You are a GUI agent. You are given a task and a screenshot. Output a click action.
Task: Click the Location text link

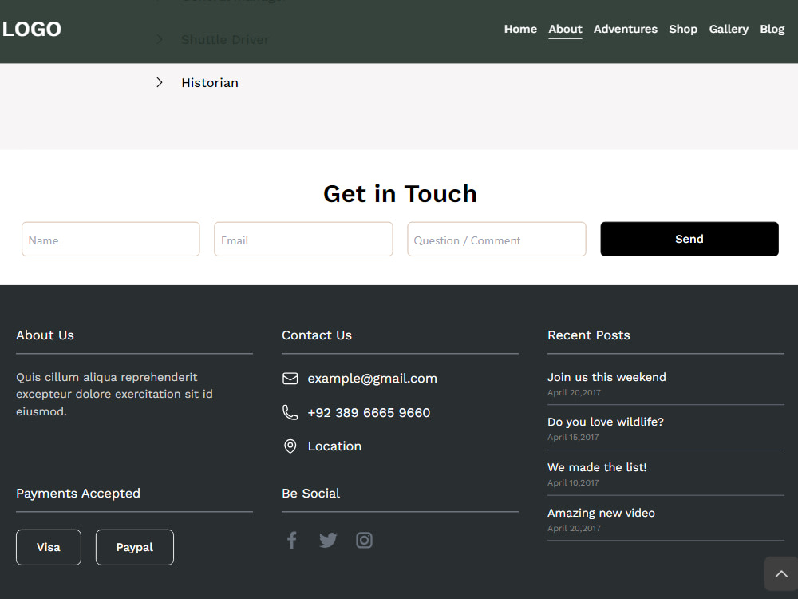334,446
